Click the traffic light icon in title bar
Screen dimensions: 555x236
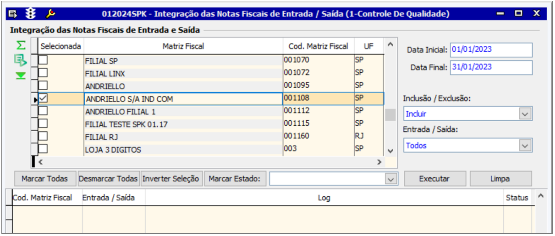point(31,14)
